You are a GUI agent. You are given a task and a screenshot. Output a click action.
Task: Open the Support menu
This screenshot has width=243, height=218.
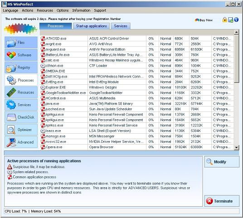pyautogui.click(x=100, y=10)
